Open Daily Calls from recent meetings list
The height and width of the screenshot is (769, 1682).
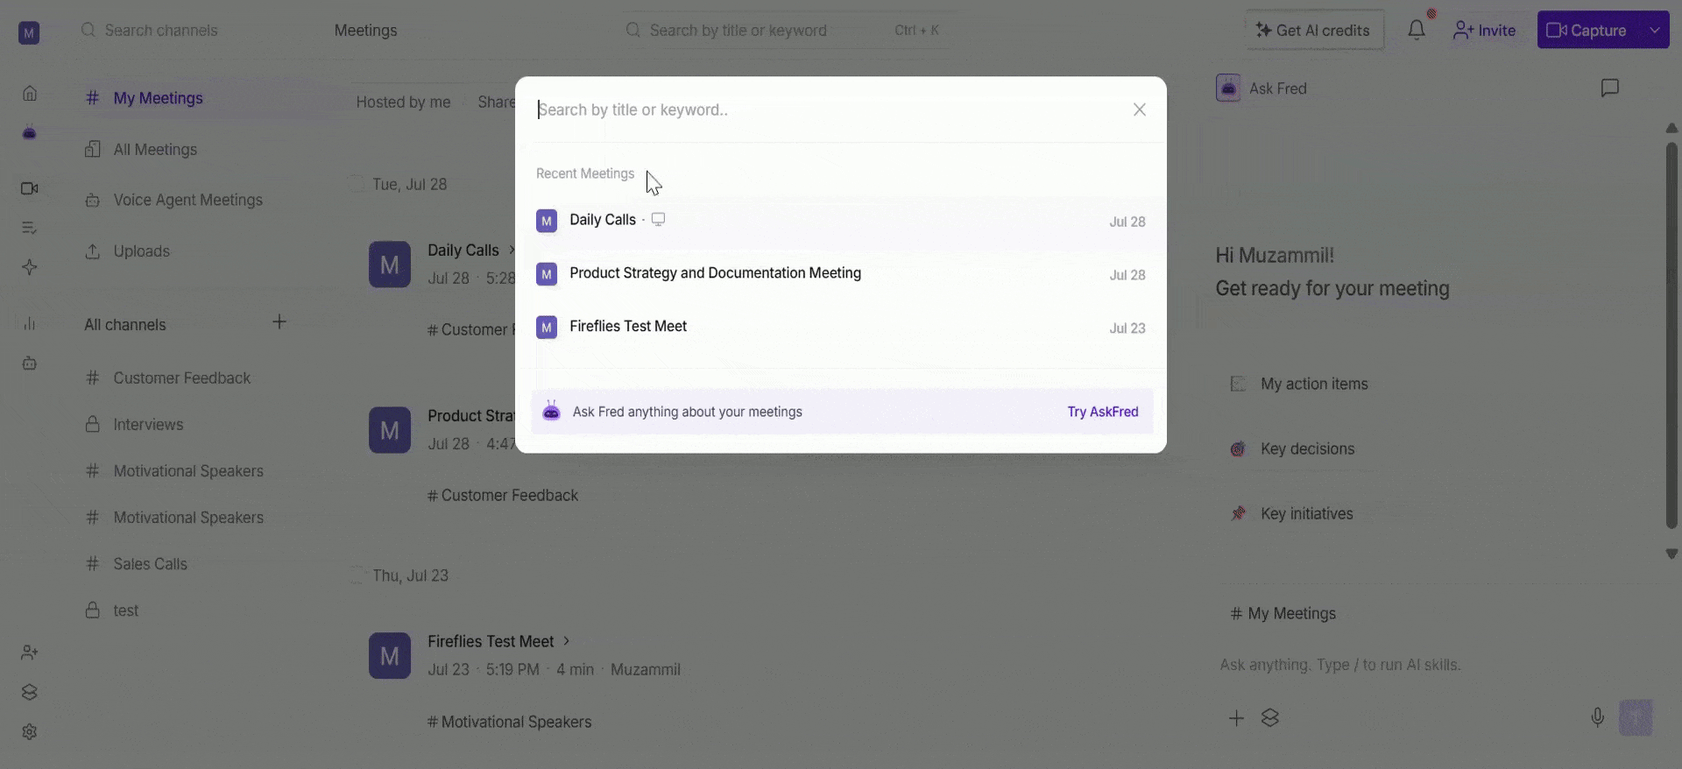[x=840, y=221]
